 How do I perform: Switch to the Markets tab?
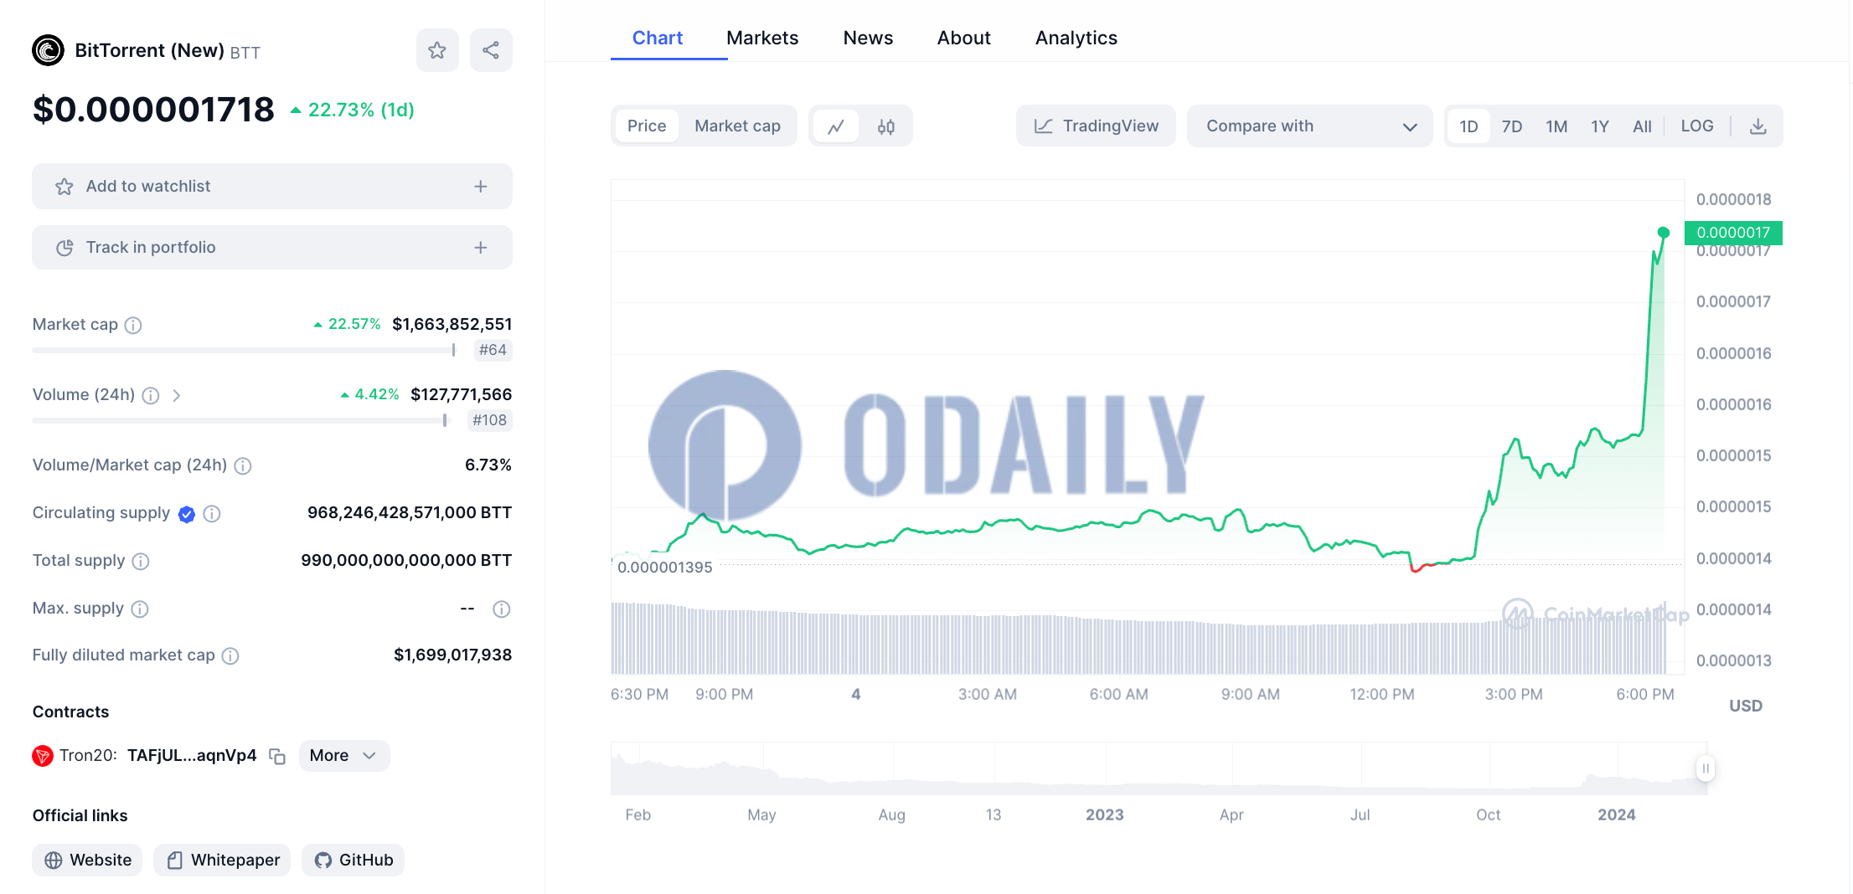pos(762,38)
